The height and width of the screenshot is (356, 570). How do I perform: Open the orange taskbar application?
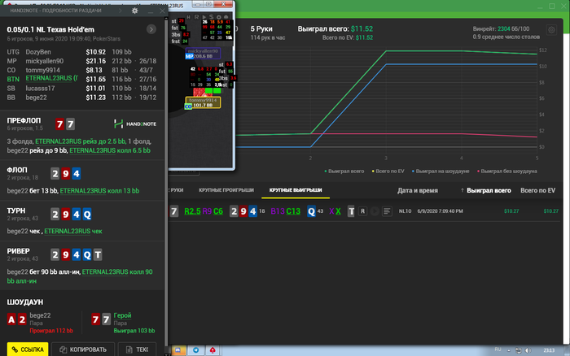click(178, 350)
